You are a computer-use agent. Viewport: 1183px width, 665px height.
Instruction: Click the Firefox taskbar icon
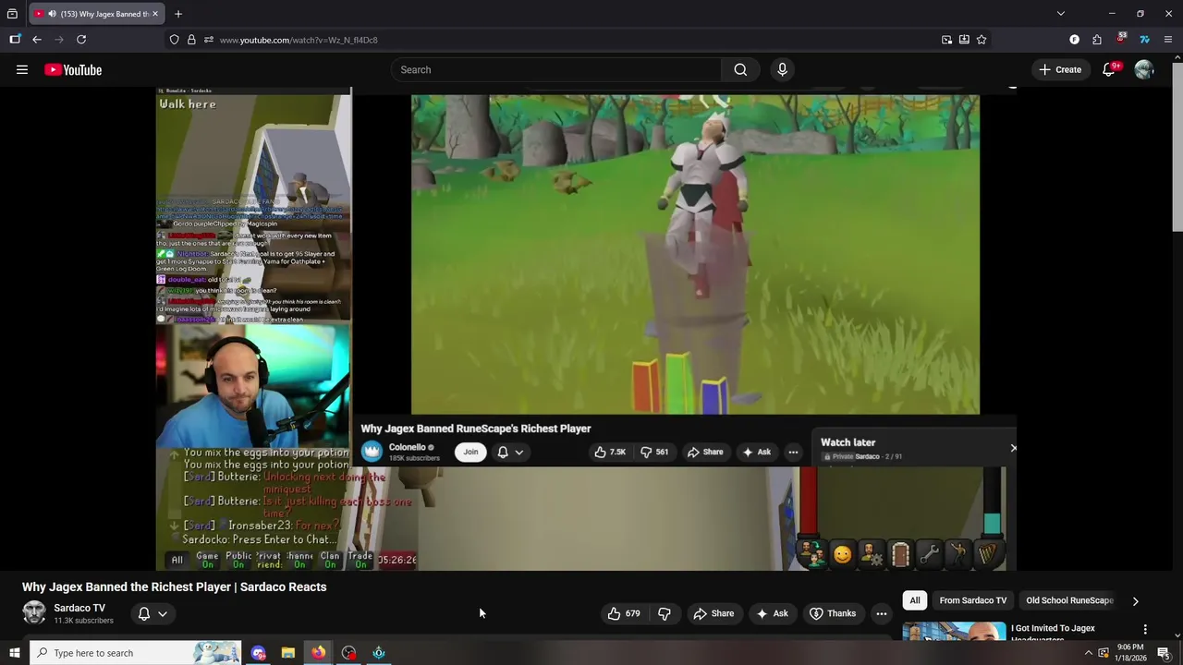[x=318, y=653]
